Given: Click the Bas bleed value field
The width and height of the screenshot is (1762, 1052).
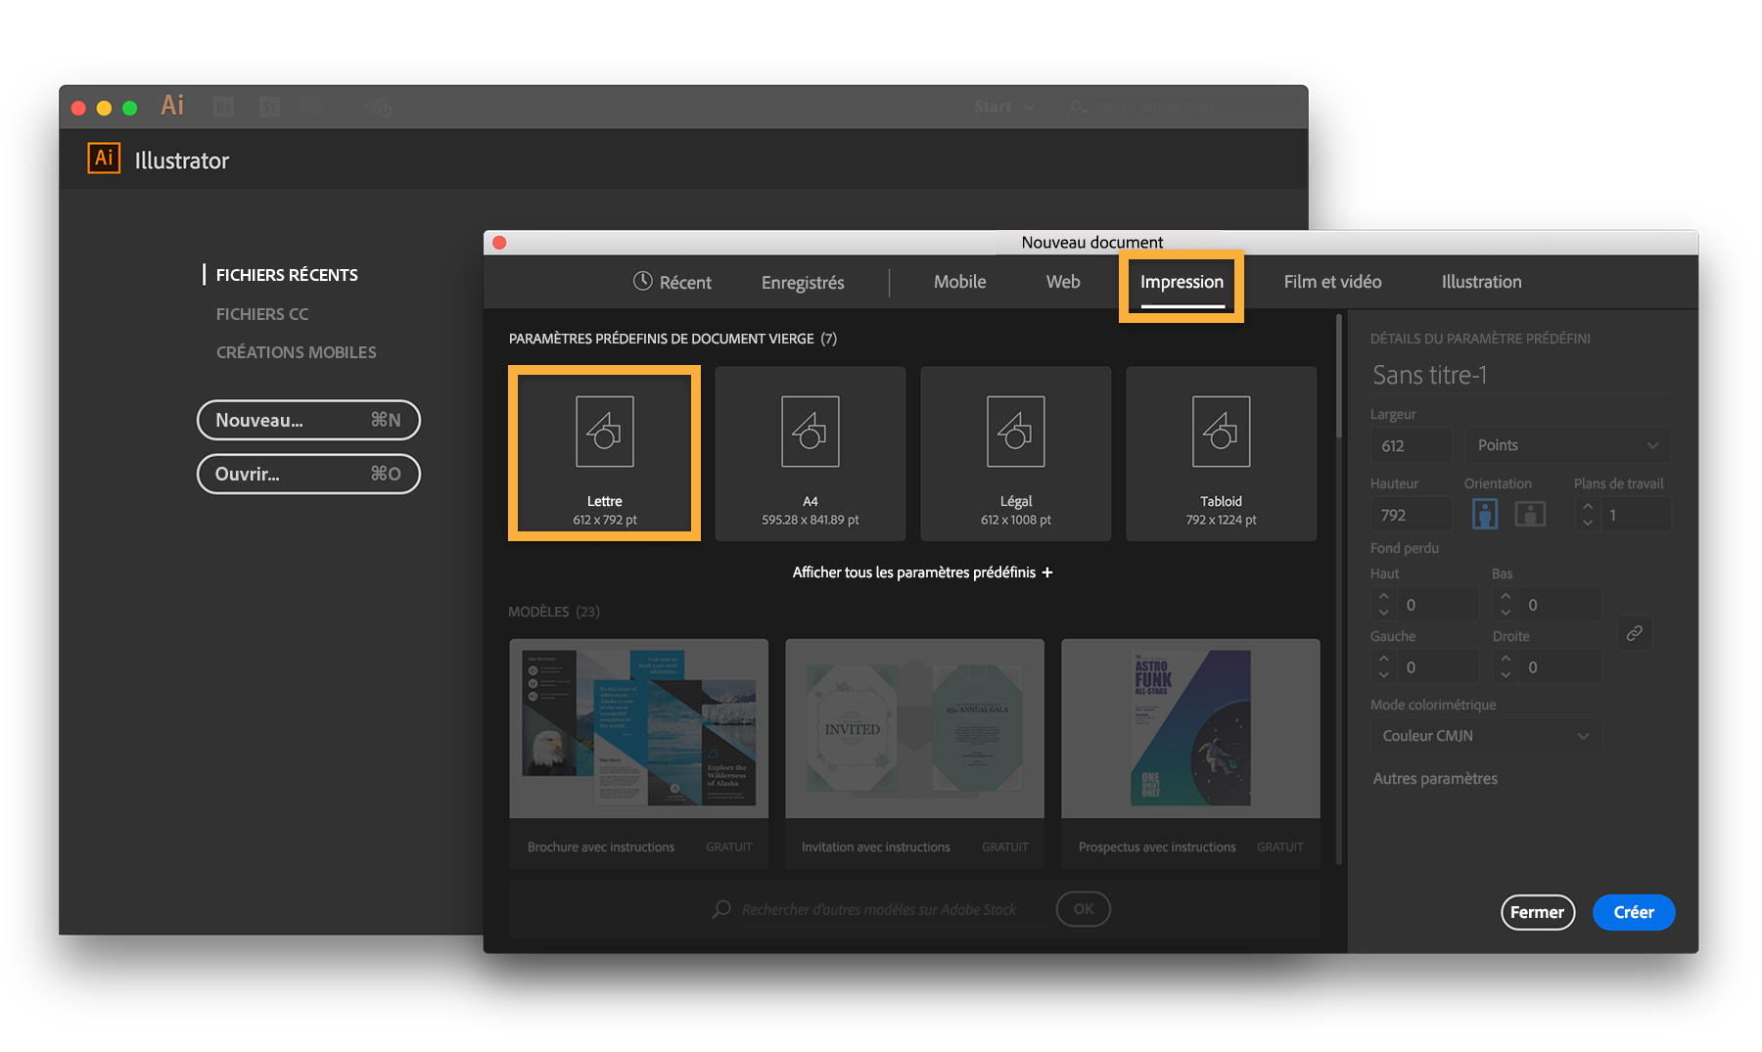Looking at the screenshot, I should point(1559,605).
